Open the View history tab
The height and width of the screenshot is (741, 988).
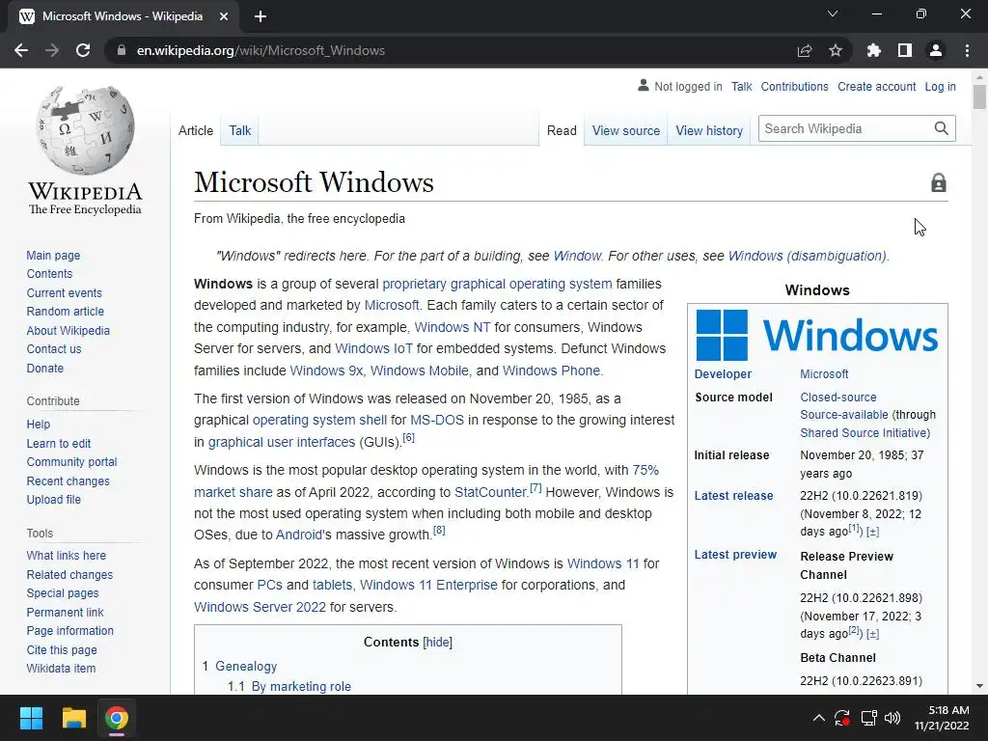click(709, 130)
